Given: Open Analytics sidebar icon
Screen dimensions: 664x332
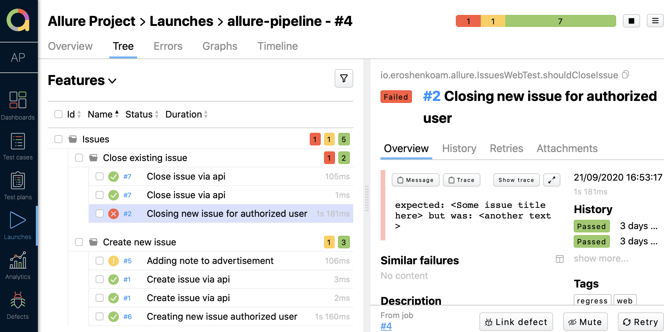Looking at the screenshot, I should [x=18, y=266].
